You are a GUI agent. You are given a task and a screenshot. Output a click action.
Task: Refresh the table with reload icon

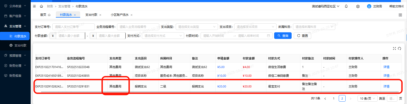400,48
